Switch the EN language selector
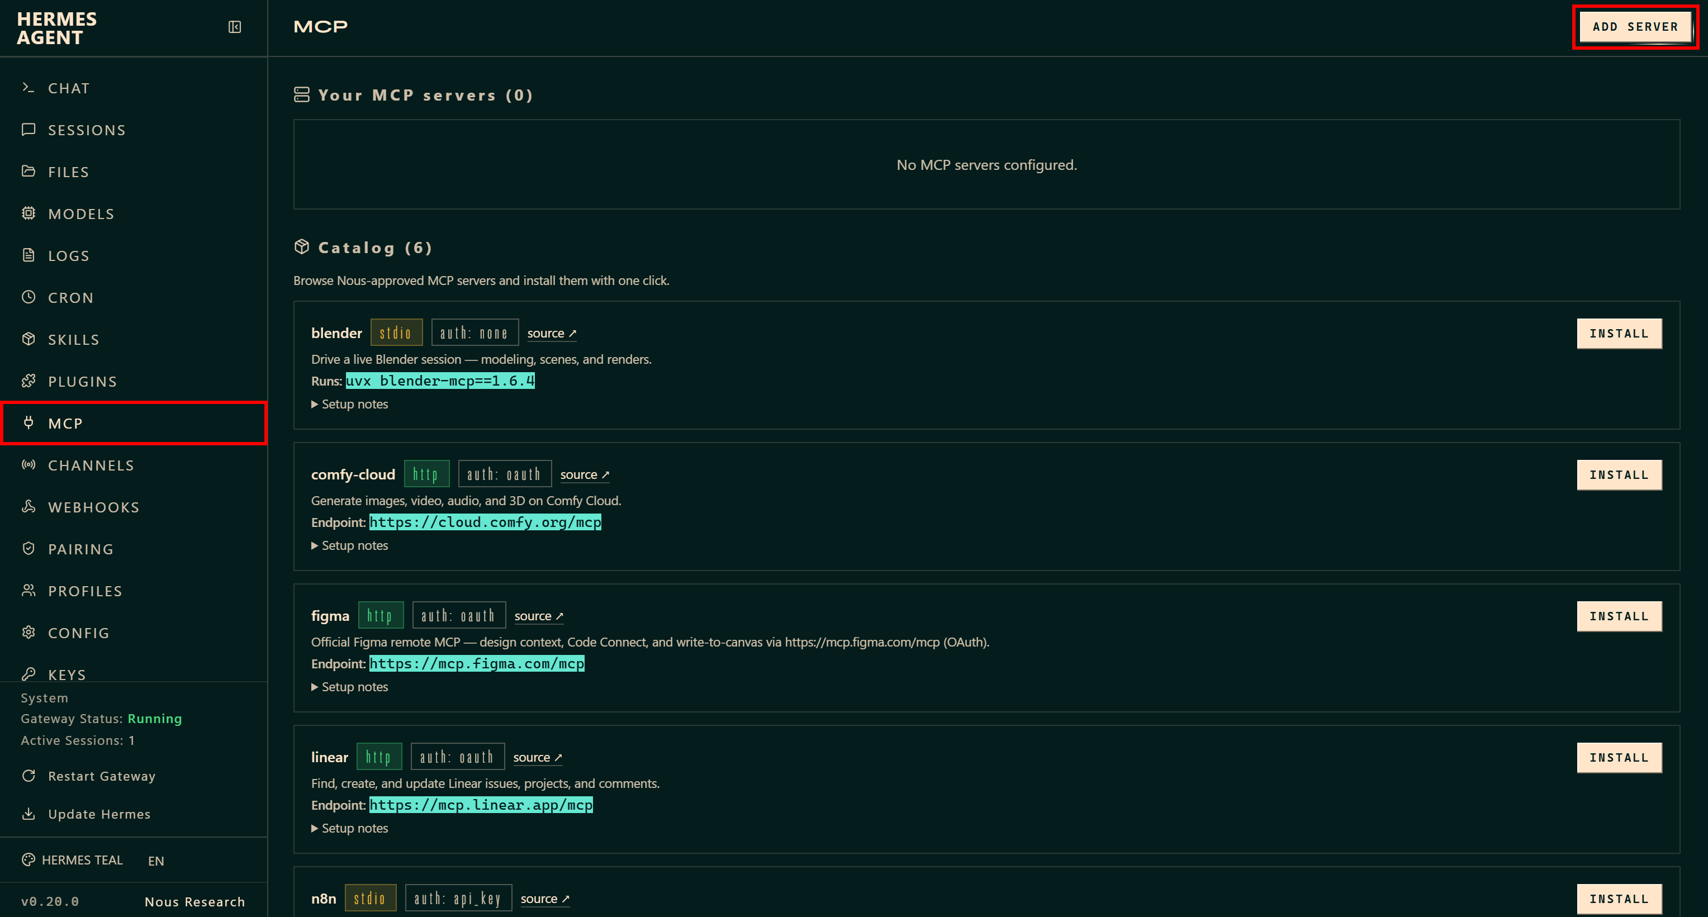The image size is (1708, 917). click(156, 861)
